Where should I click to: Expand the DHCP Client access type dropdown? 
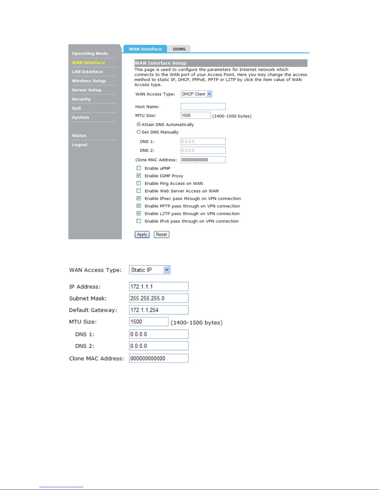click(196, 94)
